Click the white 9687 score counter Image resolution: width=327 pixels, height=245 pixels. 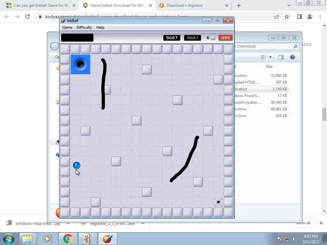[x=171, y=38]
